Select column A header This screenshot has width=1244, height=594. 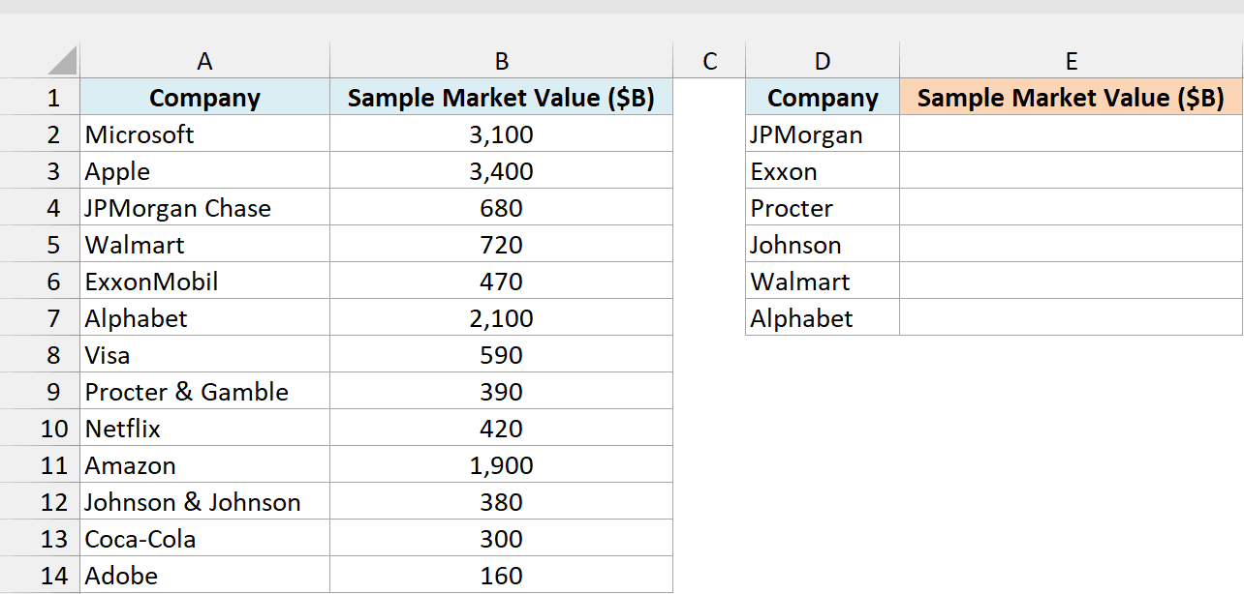204,61
